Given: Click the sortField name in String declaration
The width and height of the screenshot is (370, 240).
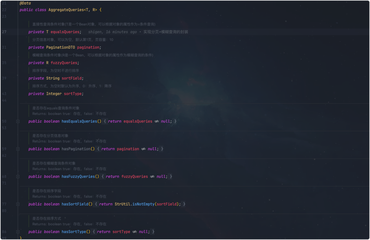Looking at the screenshot, I should (72, 78).
